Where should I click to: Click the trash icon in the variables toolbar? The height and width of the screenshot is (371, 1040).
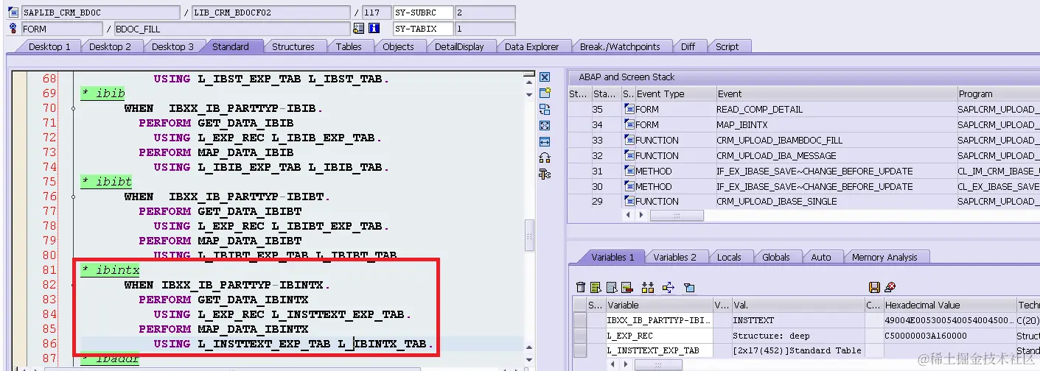tap(581, 287)
